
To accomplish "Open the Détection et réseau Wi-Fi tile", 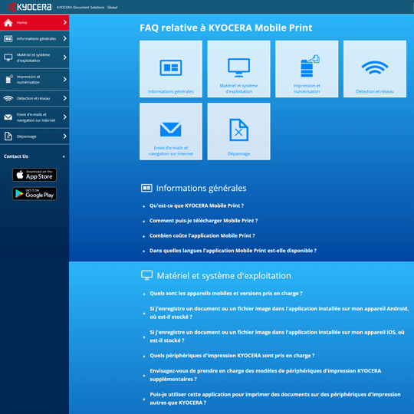I will 375,69.
